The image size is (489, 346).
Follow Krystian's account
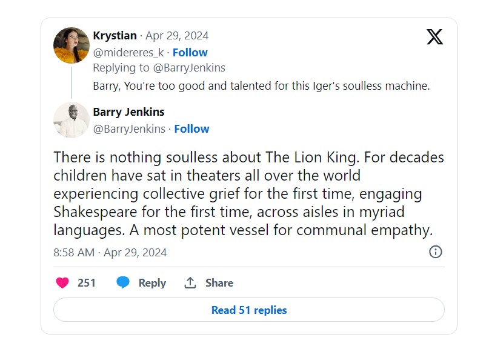190,53
